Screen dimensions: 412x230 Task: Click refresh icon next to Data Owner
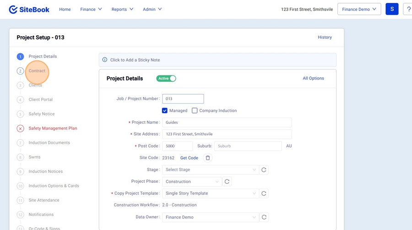pos(264,217)
